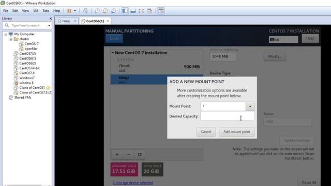Click the Add mount point button
This screenshot has width=331, height=186.
tap(237, 132)
